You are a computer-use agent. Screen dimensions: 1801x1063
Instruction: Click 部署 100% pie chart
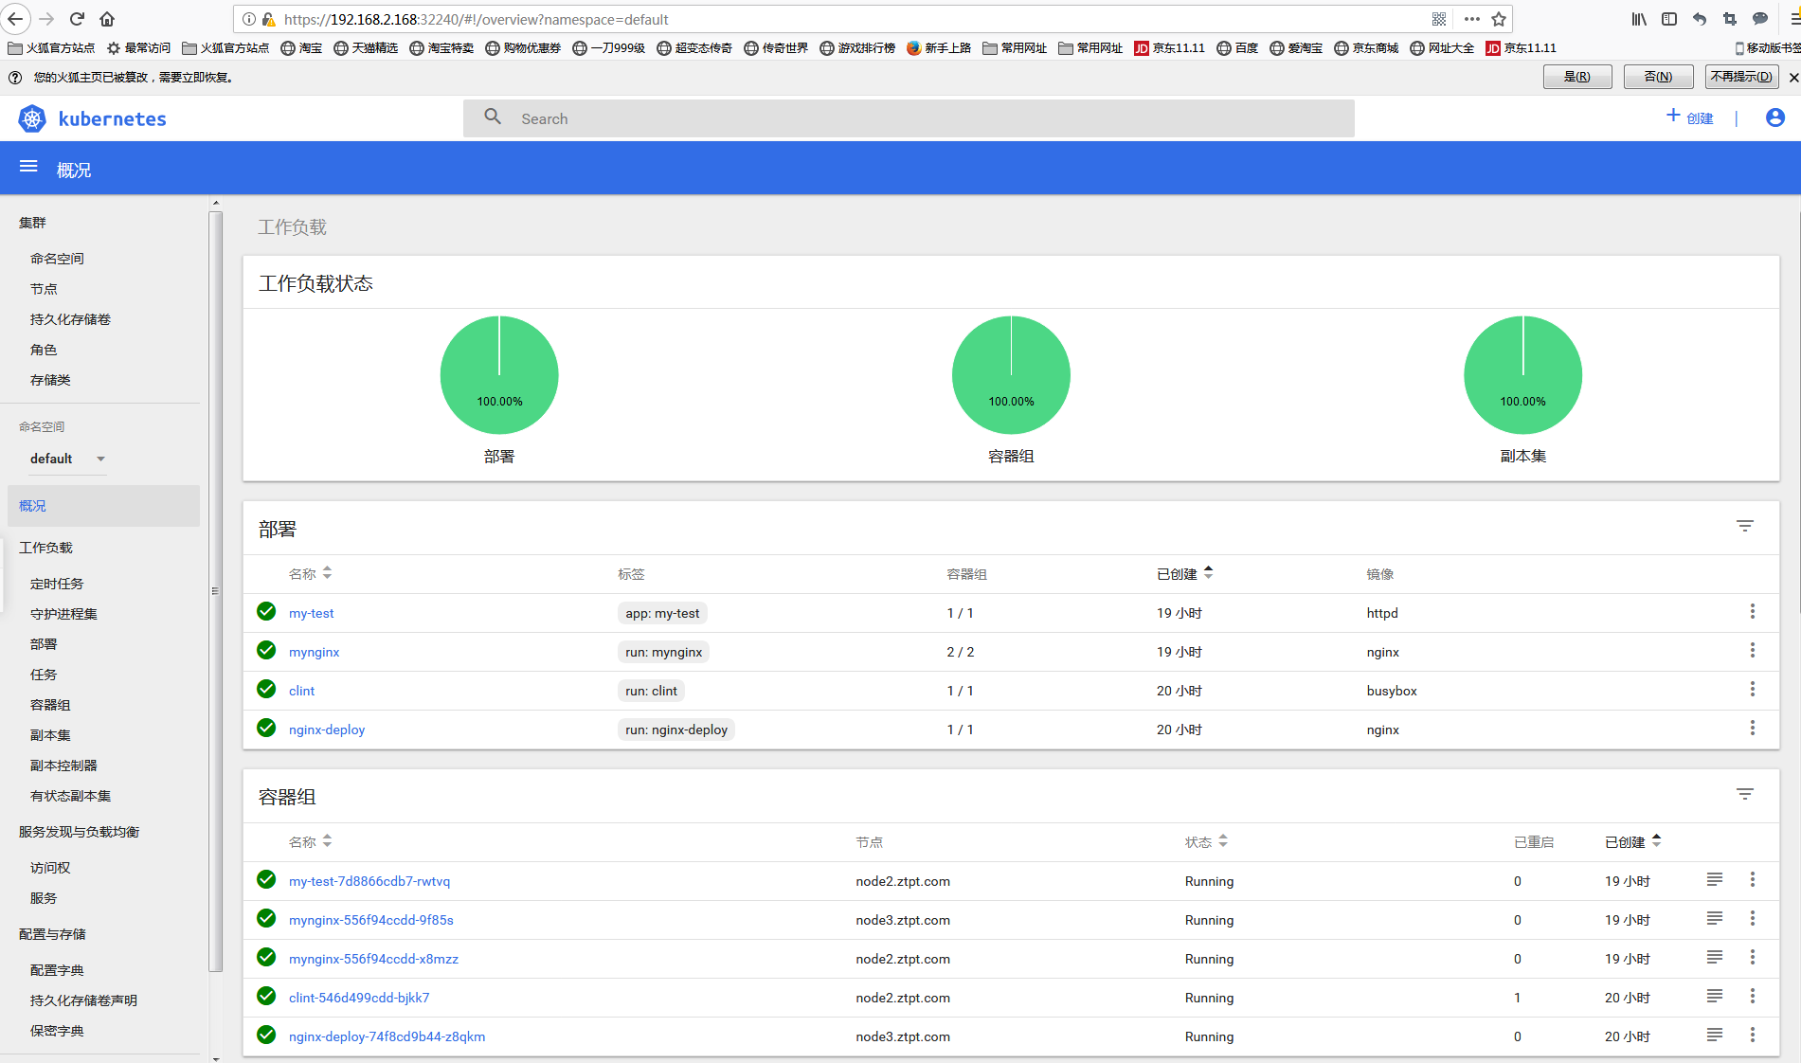click(499, 375)
